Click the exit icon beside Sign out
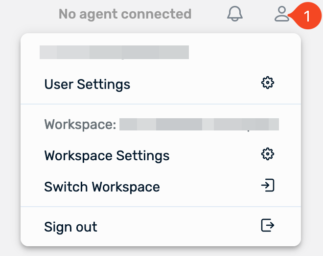Screen dimensions: 323x256 (267, 225)
